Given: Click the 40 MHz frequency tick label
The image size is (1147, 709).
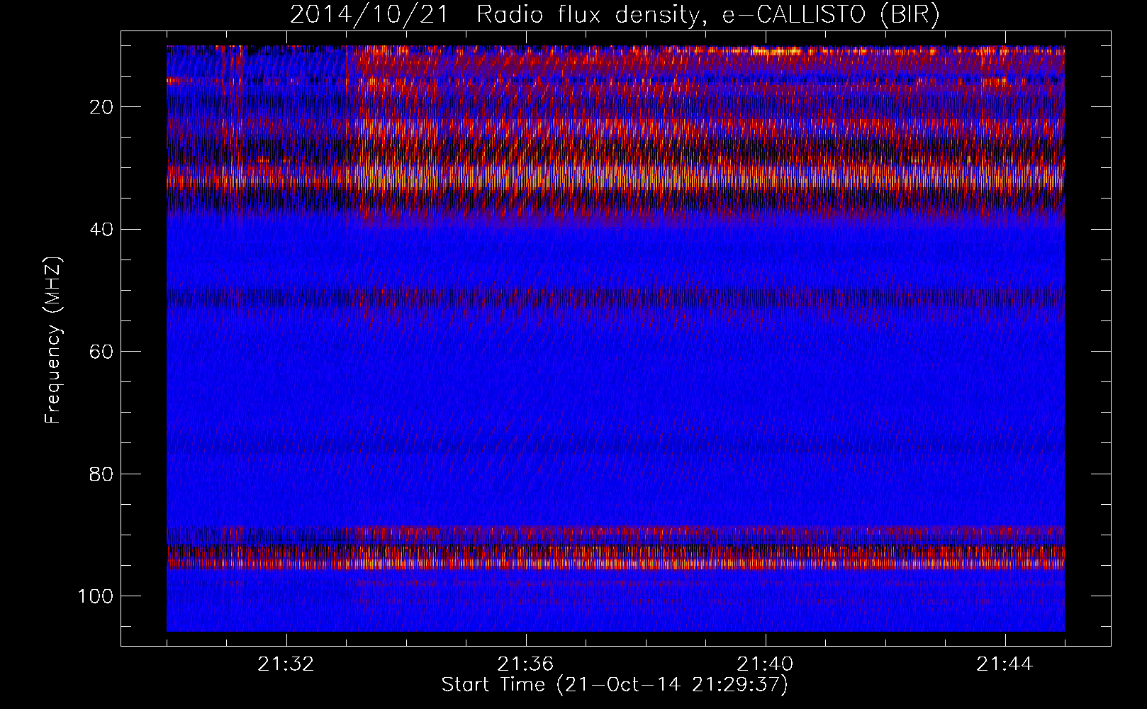Looking at the screenshot, I should click(x=101, y=229).
